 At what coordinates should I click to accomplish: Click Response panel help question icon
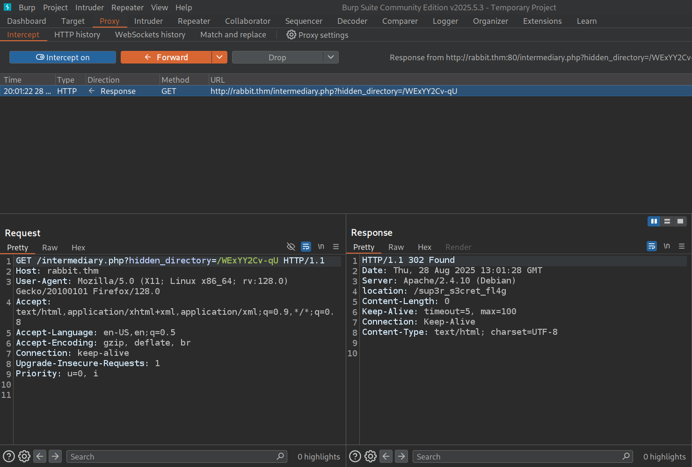[x=355, y=456]
